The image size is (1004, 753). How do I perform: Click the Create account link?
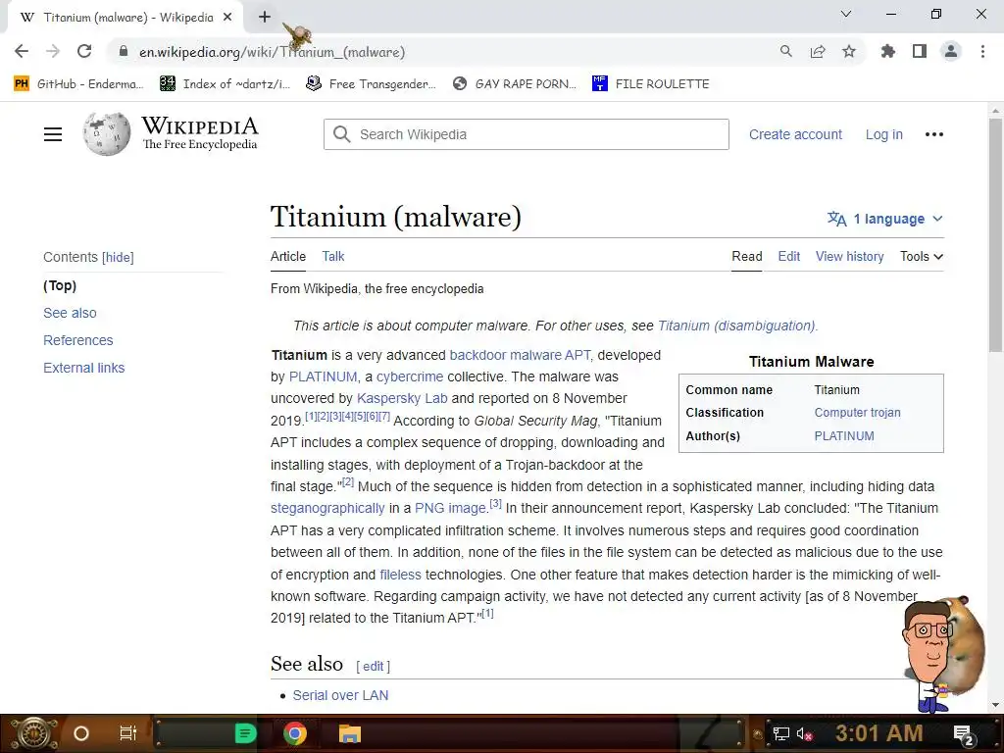pos(795,134)
